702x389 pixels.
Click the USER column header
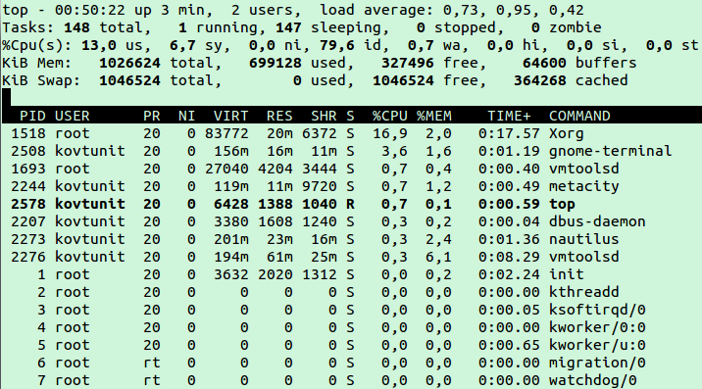click(73, 116)
